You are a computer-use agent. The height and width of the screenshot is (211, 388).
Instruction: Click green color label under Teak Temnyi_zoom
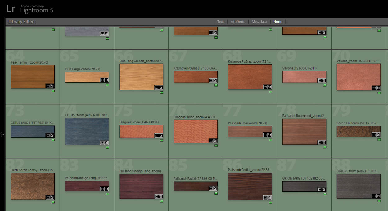pos(53,91)
